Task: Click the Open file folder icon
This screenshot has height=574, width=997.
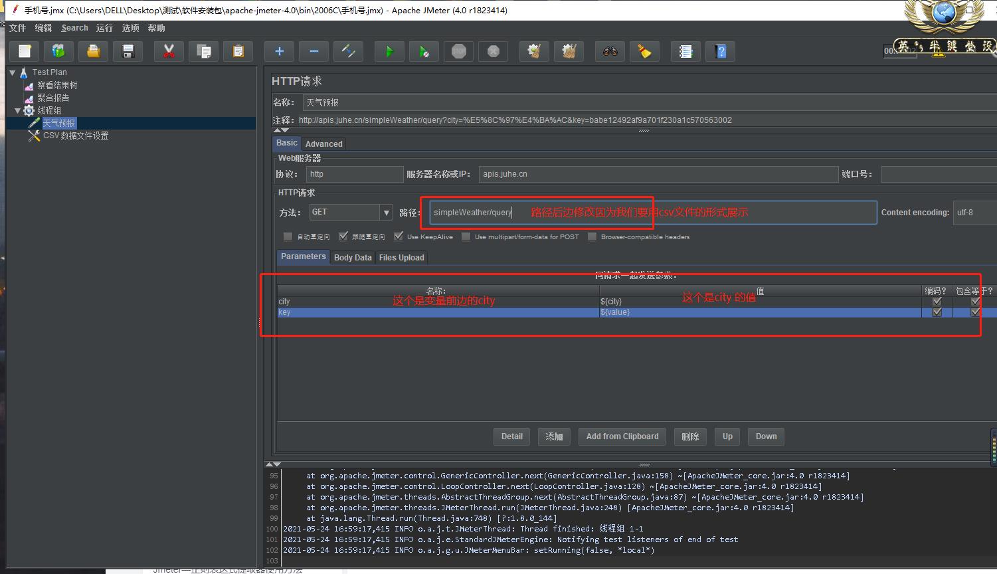Action: pyautogui.click(x=93, y=51)
